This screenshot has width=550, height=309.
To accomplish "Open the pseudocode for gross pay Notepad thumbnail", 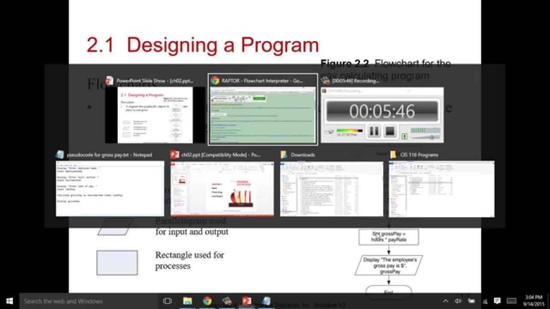I will [x=110, y=189].
